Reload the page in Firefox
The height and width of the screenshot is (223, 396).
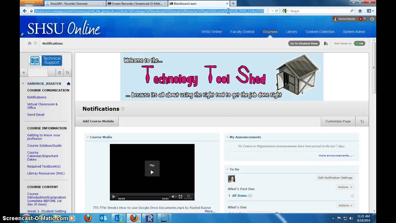pyautogui.click(x=277, y=11)
